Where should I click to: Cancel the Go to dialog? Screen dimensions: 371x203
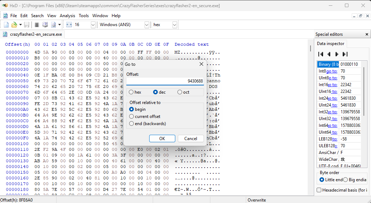click(190, 139)
